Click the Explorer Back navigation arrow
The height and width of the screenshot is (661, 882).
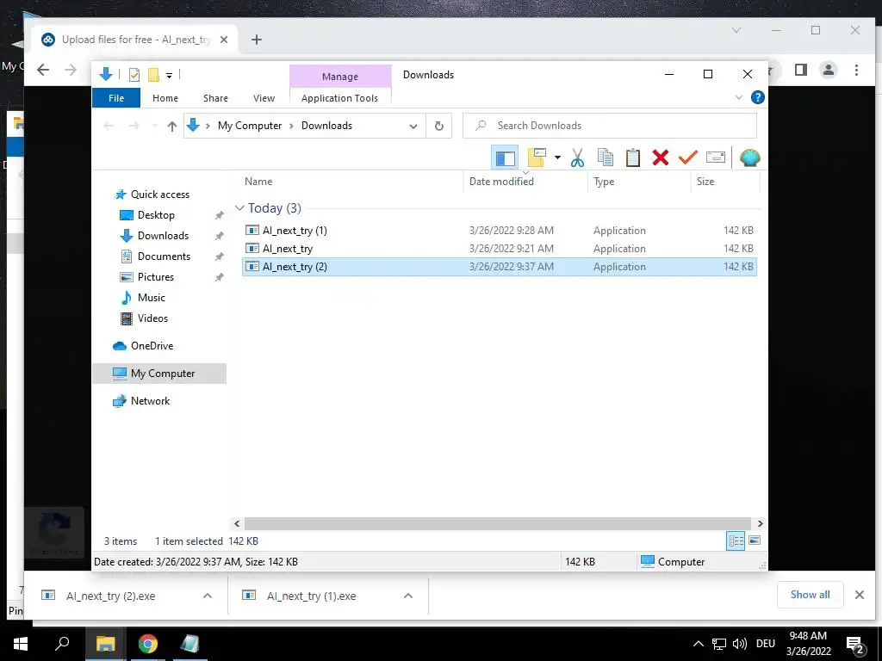point(109,126)
